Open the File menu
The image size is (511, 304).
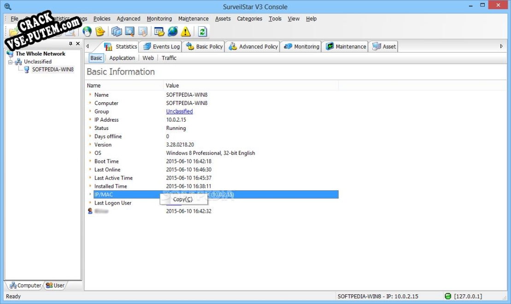14,18
